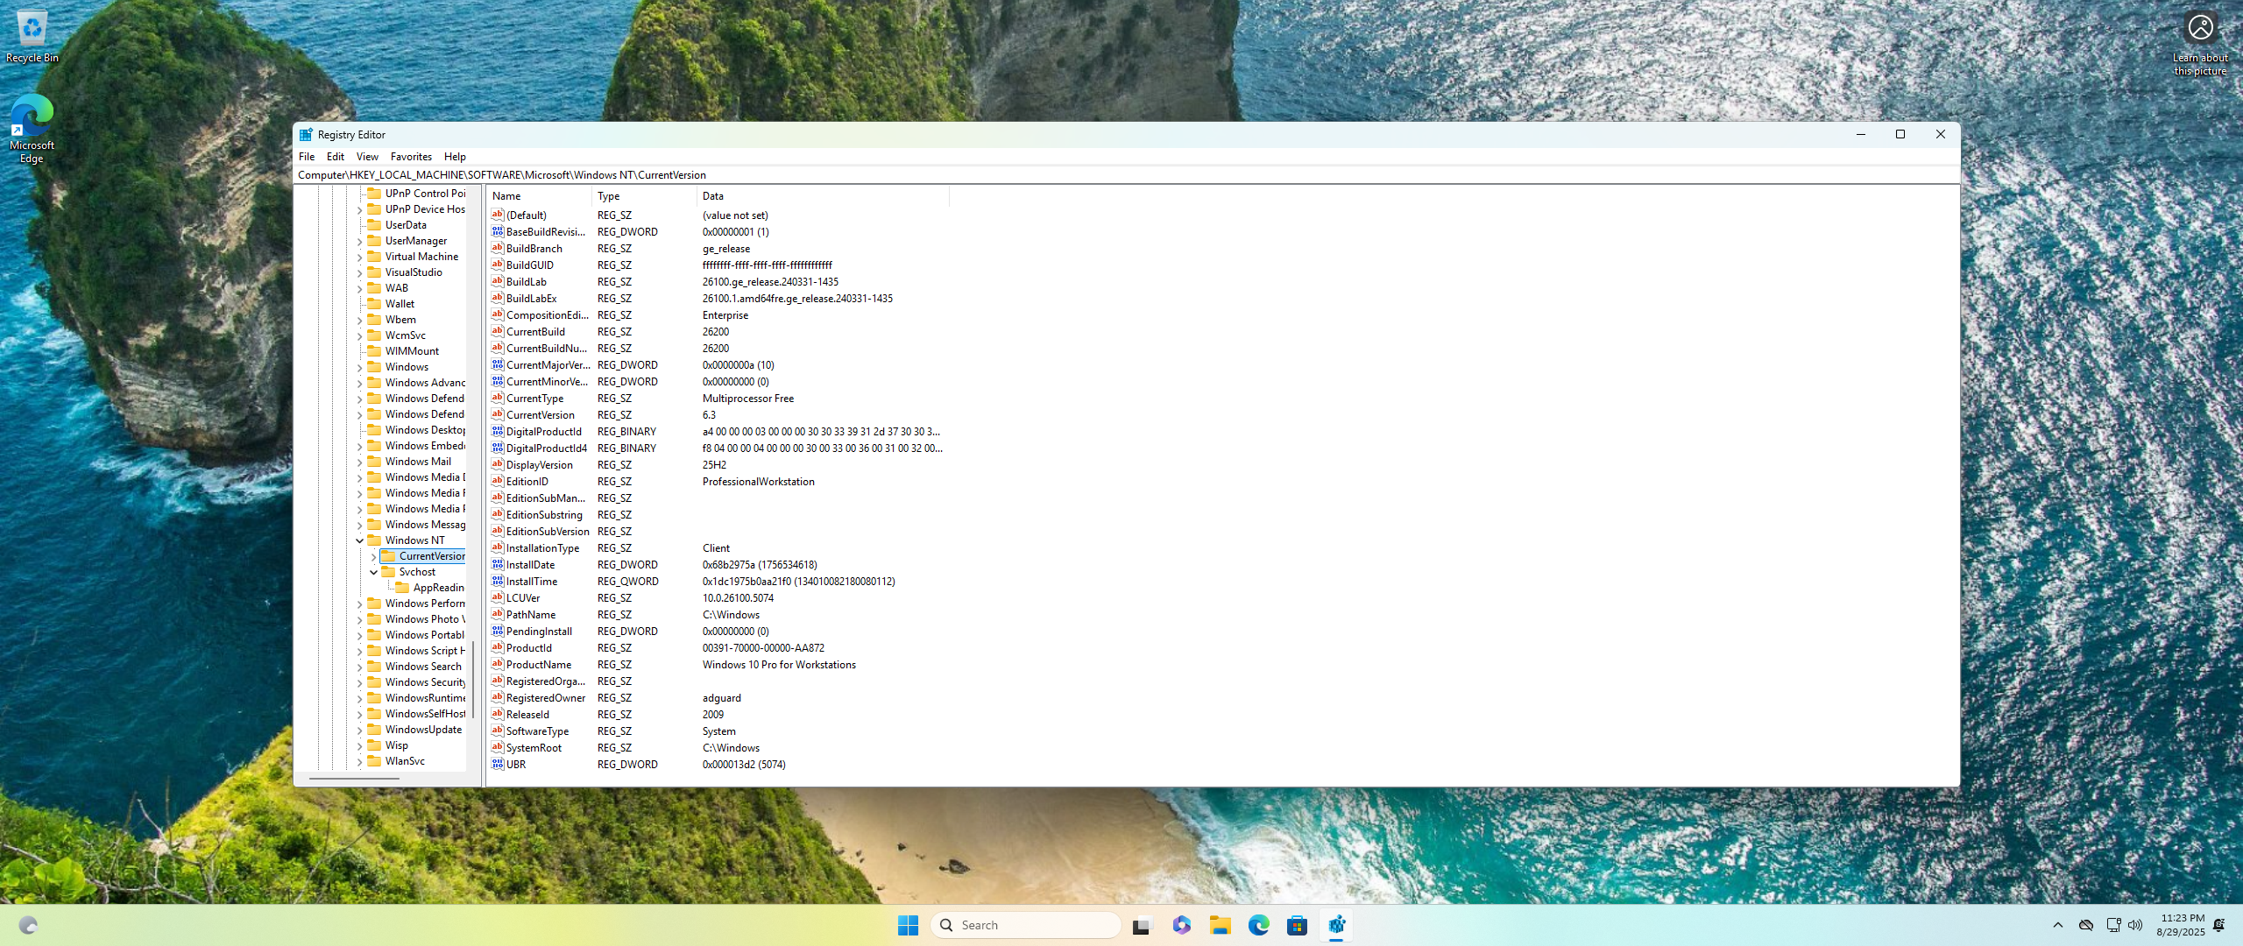Click the Svchost folder icon
Viewport: 2243px width, 946px height.
(388, 572)
